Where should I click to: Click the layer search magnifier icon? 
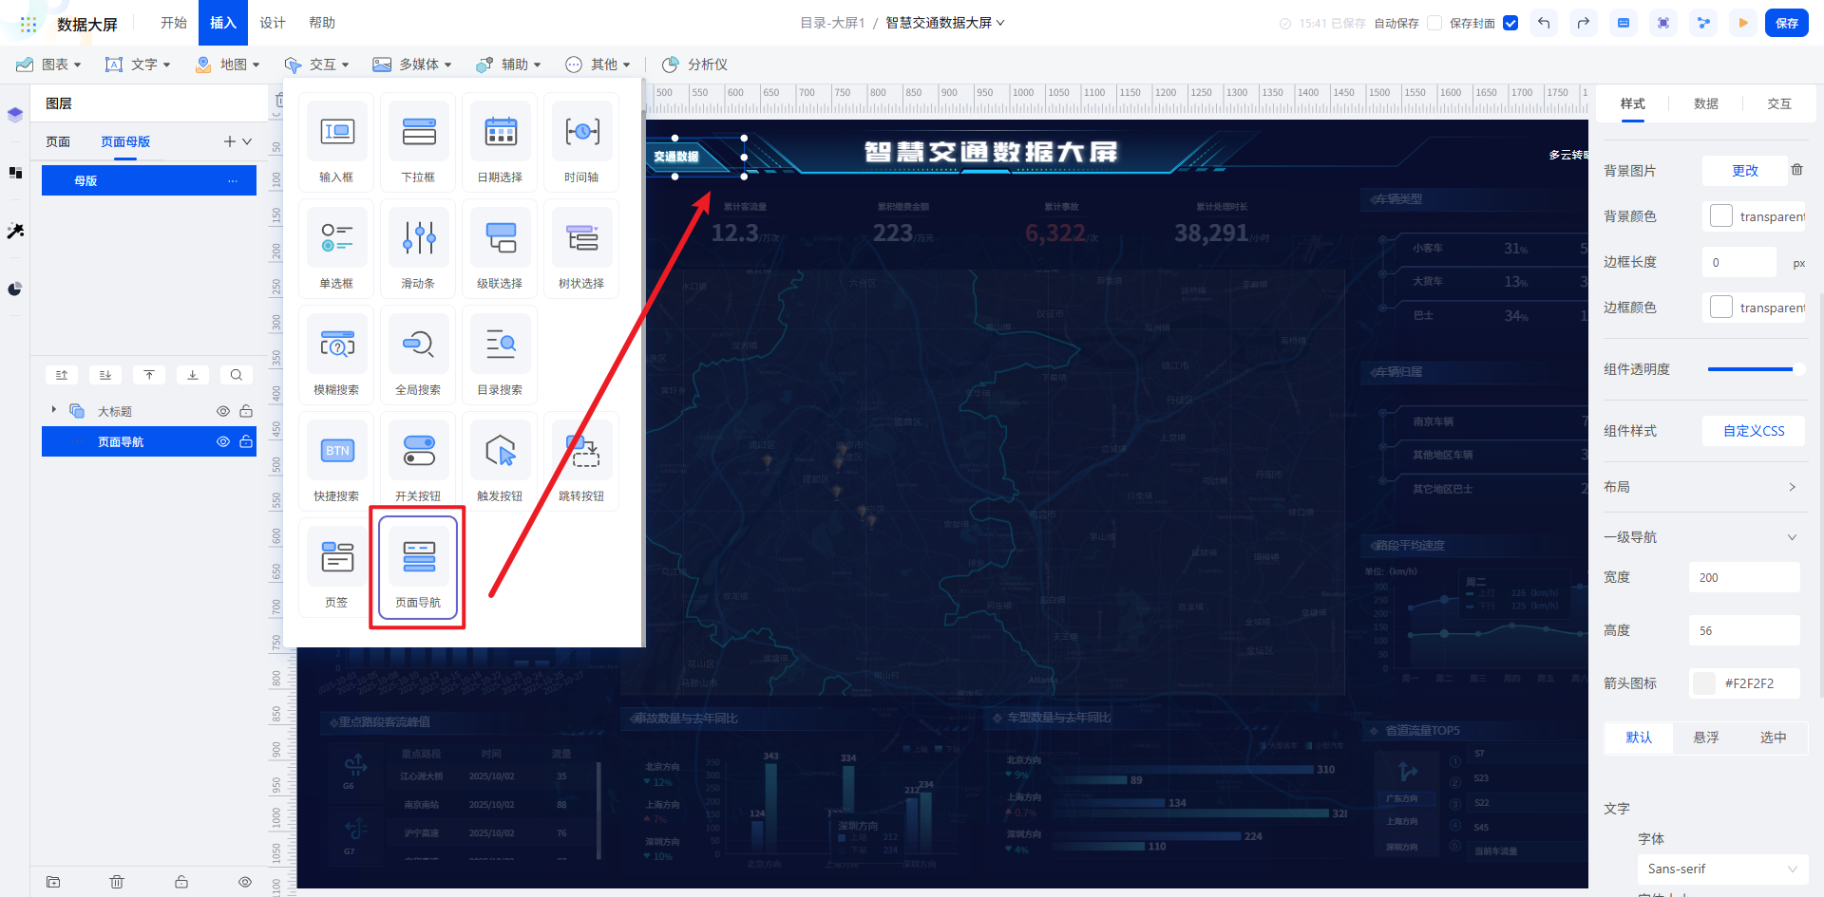237,375
